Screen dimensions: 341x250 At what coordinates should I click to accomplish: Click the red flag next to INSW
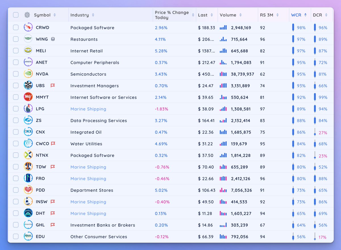point(53,202)
